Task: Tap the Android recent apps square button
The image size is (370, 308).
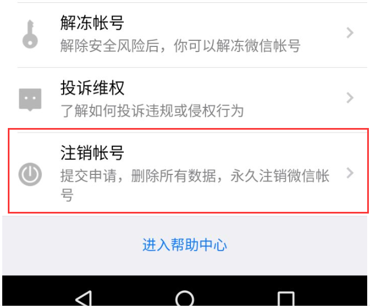Action: tap(286, 299)
